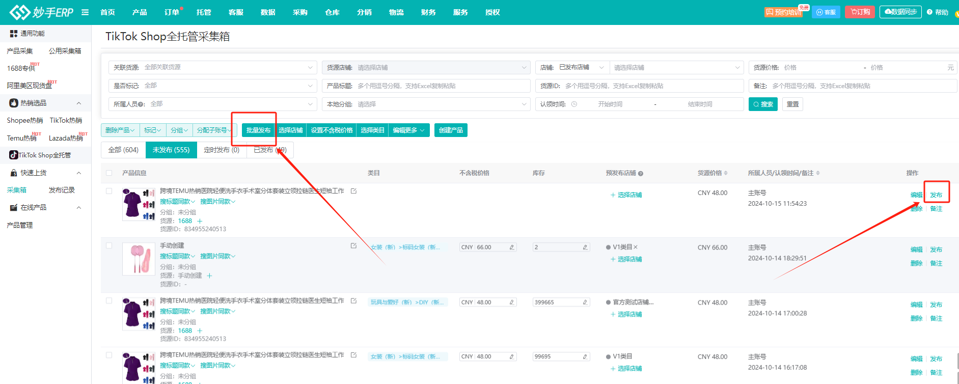This screenshot has height=384, width=959.
Task: Remove the V1类目 store with the X icon
Action: [x=636, y=247]
